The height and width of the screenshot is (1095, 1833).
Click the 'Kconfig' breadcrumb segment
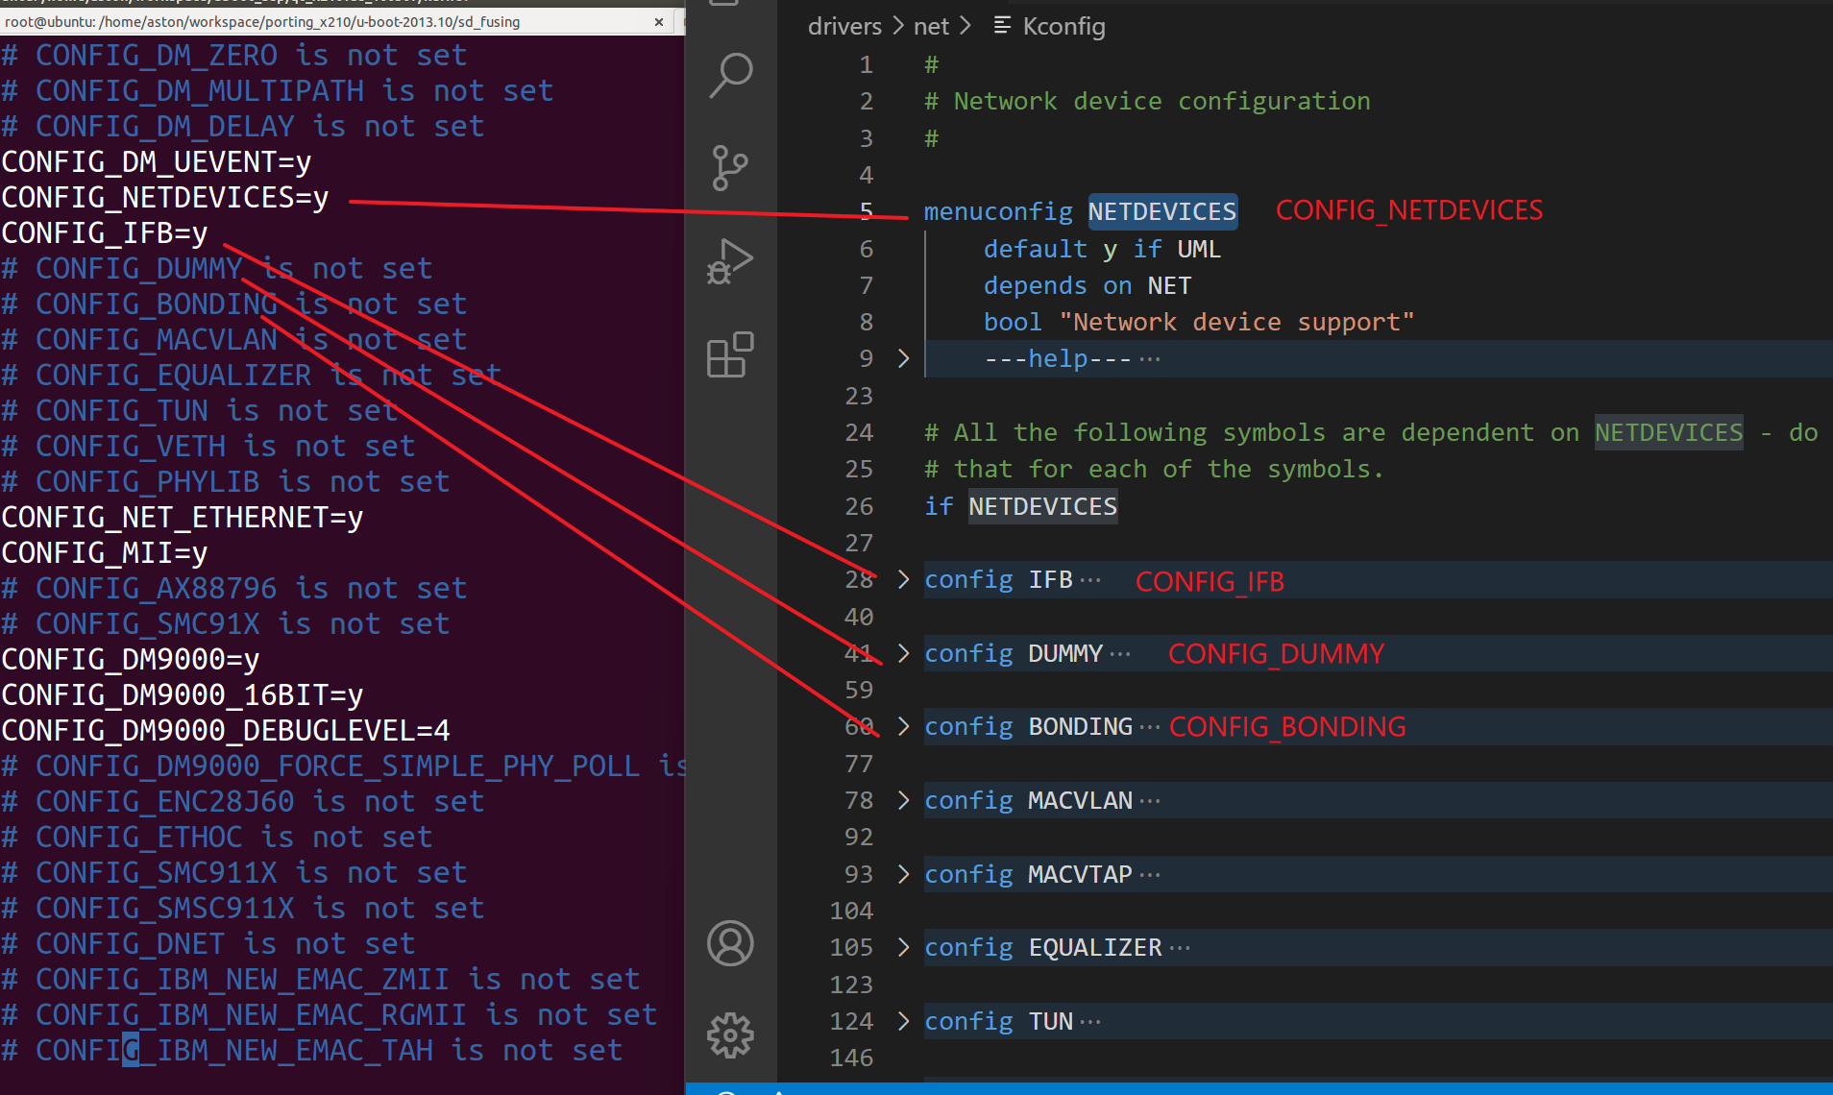click(1063, 26)
